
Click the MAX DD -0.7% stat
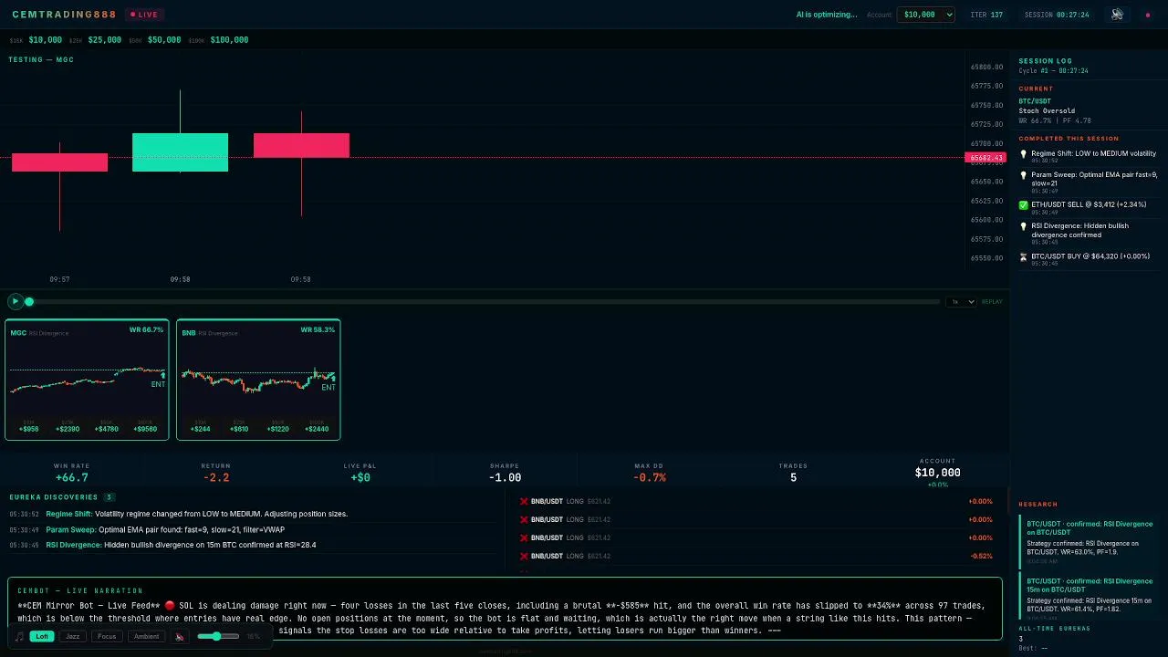click(649, 473)
